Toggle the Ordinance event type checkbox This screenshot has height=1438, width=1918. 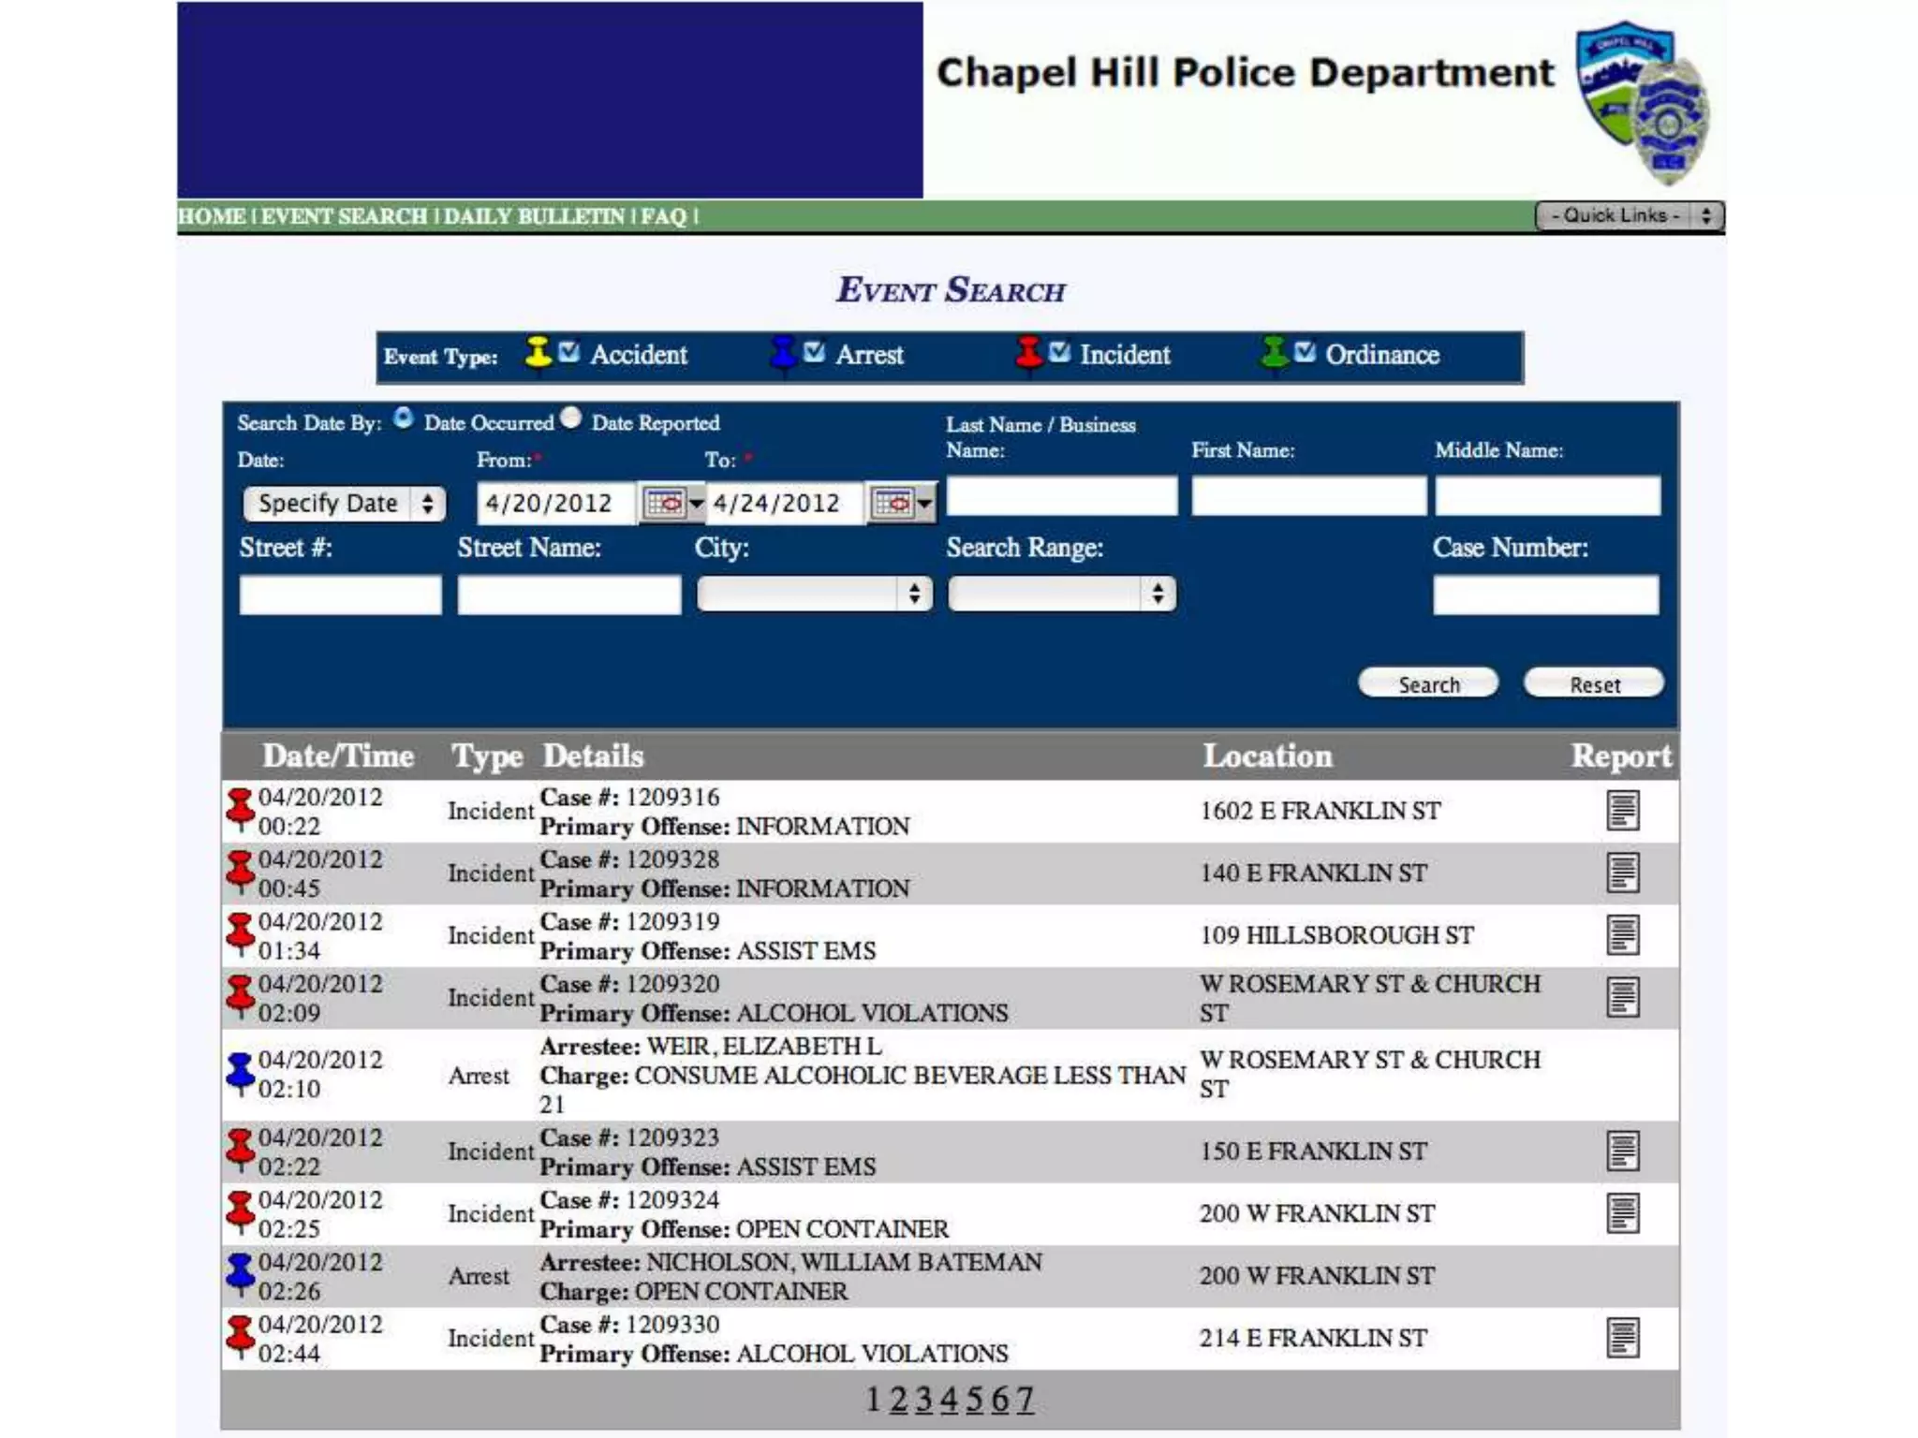click(x=1305, y=352)
